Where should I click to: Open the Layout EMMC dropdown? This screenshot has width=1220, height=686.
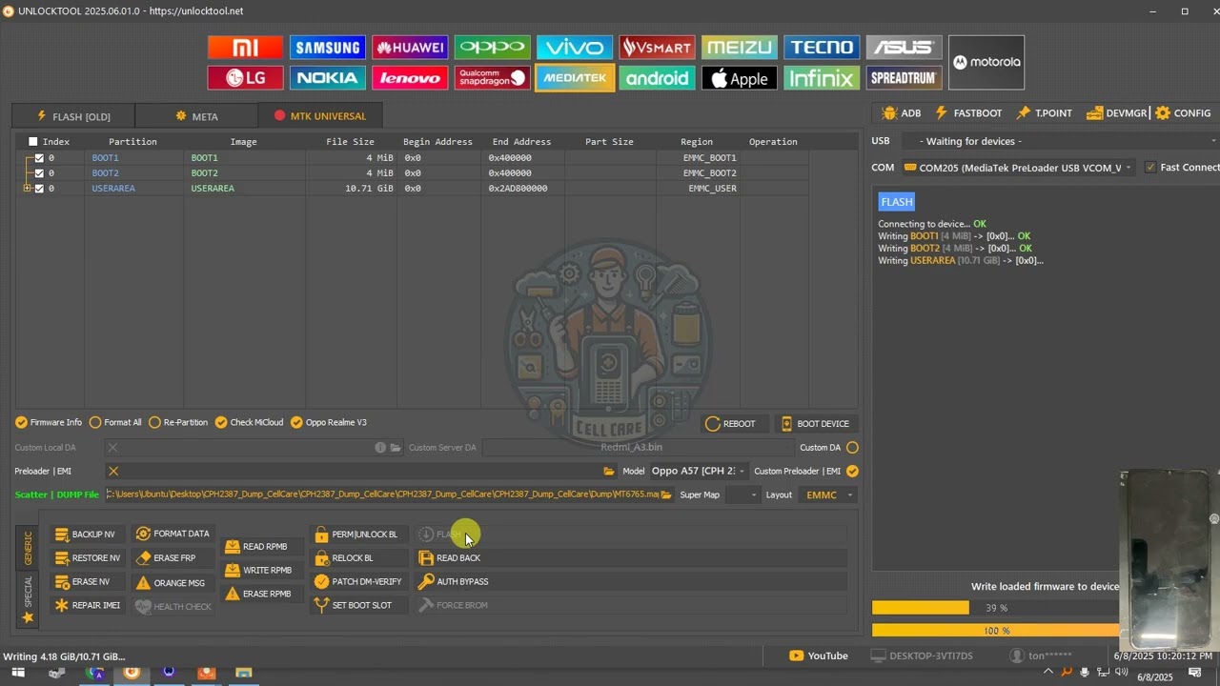(827, 494)
